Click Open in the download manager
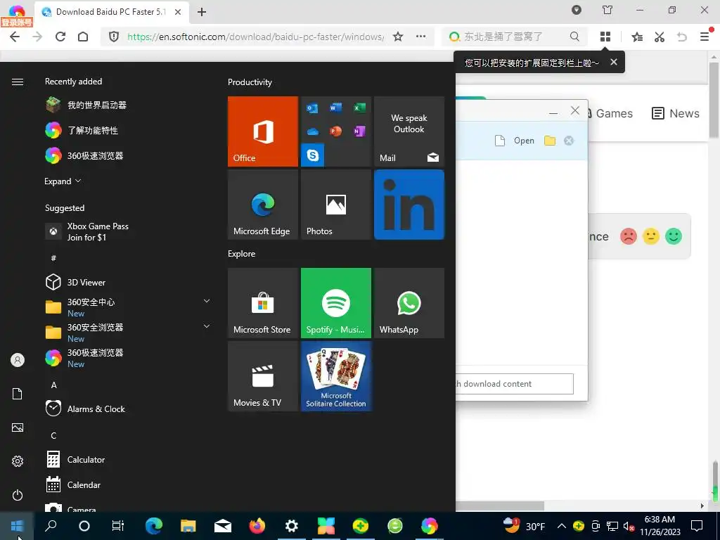Image resolution: width=720 pixels, height=540 pixels. 524,141
